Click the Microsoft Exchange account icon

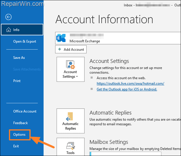(x=61, y=38)
